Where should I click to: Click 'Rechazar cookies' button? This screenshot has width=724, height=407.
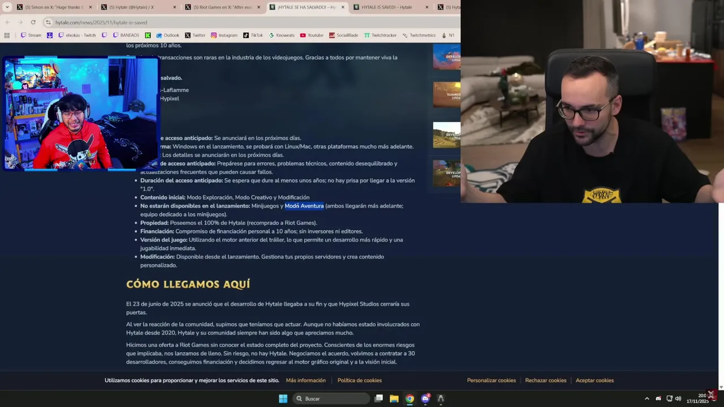pyautogui.click(x=546, y=380)
